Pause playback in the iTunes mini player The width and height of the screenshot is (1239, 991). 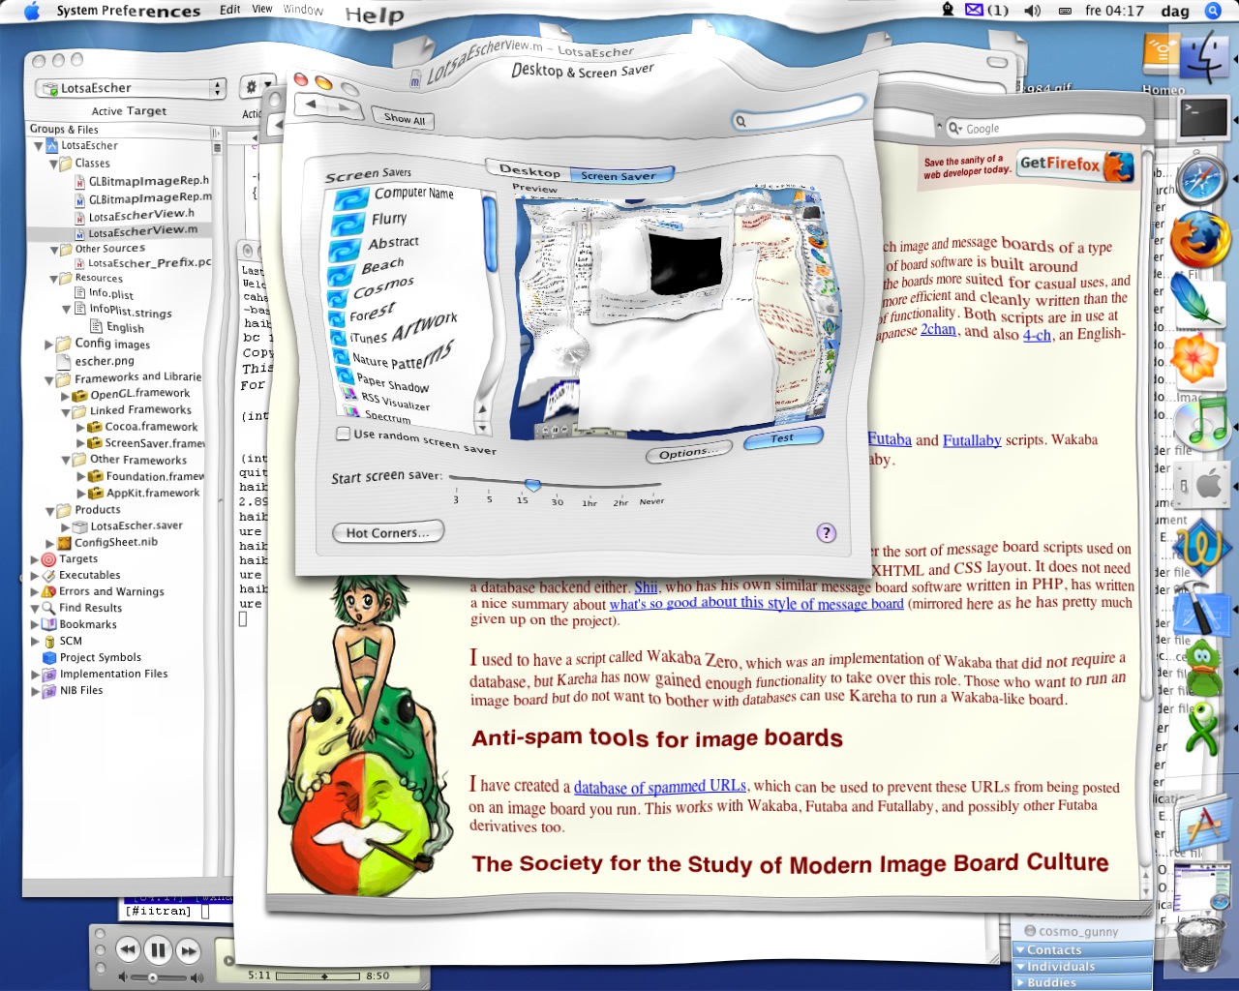[x=158, y=950]
